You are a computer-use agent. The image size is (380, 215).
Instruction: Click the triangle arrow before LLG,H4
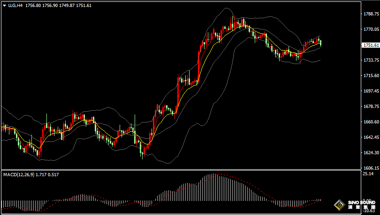pos(4,5)
